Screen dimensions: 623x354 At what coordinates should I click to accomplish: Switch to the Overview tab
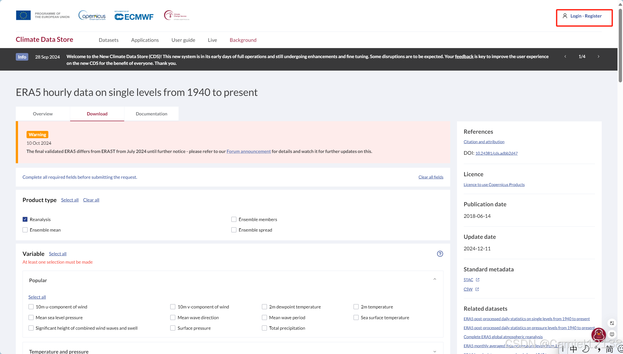click(x=43, y=114)
